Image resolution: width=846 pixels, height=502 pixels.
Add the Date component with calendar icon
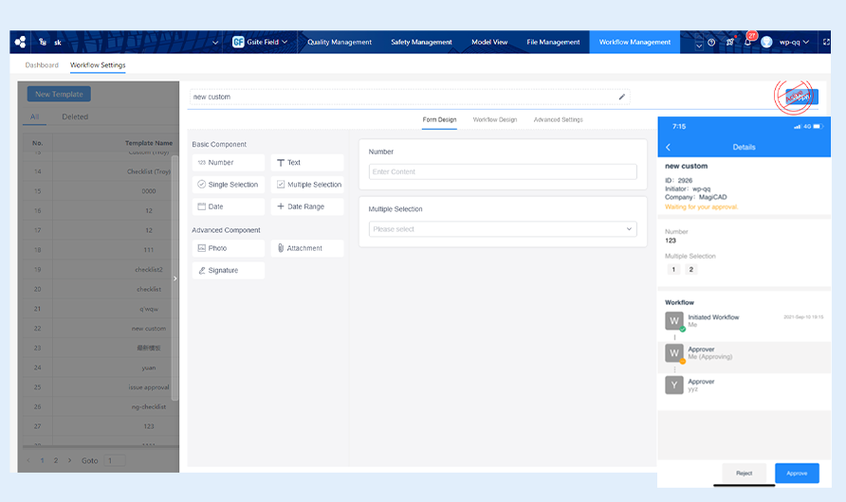[x=228, y=206]
